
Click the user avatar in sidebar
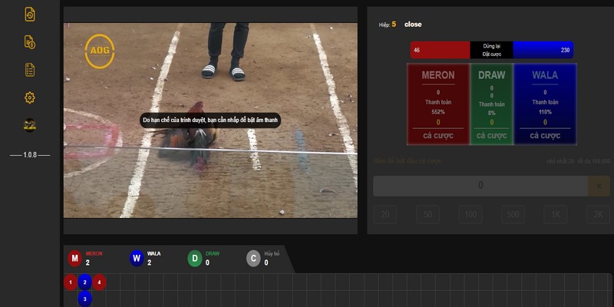pos(30,125)
